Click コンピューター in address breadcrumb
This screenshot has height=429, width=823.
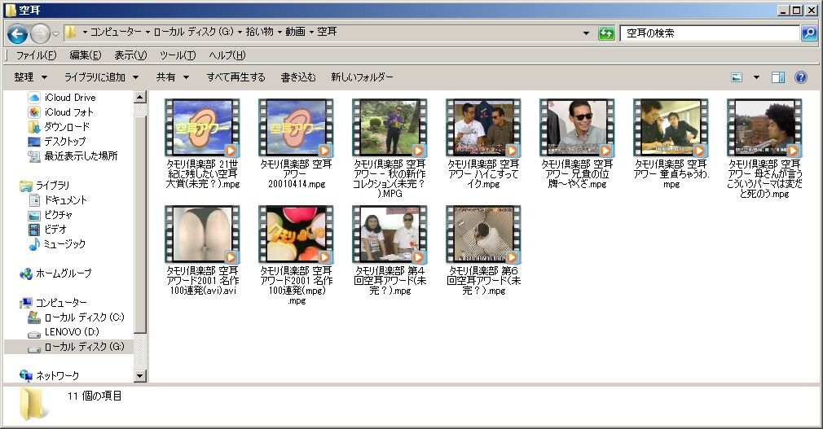tap(116, 32)
